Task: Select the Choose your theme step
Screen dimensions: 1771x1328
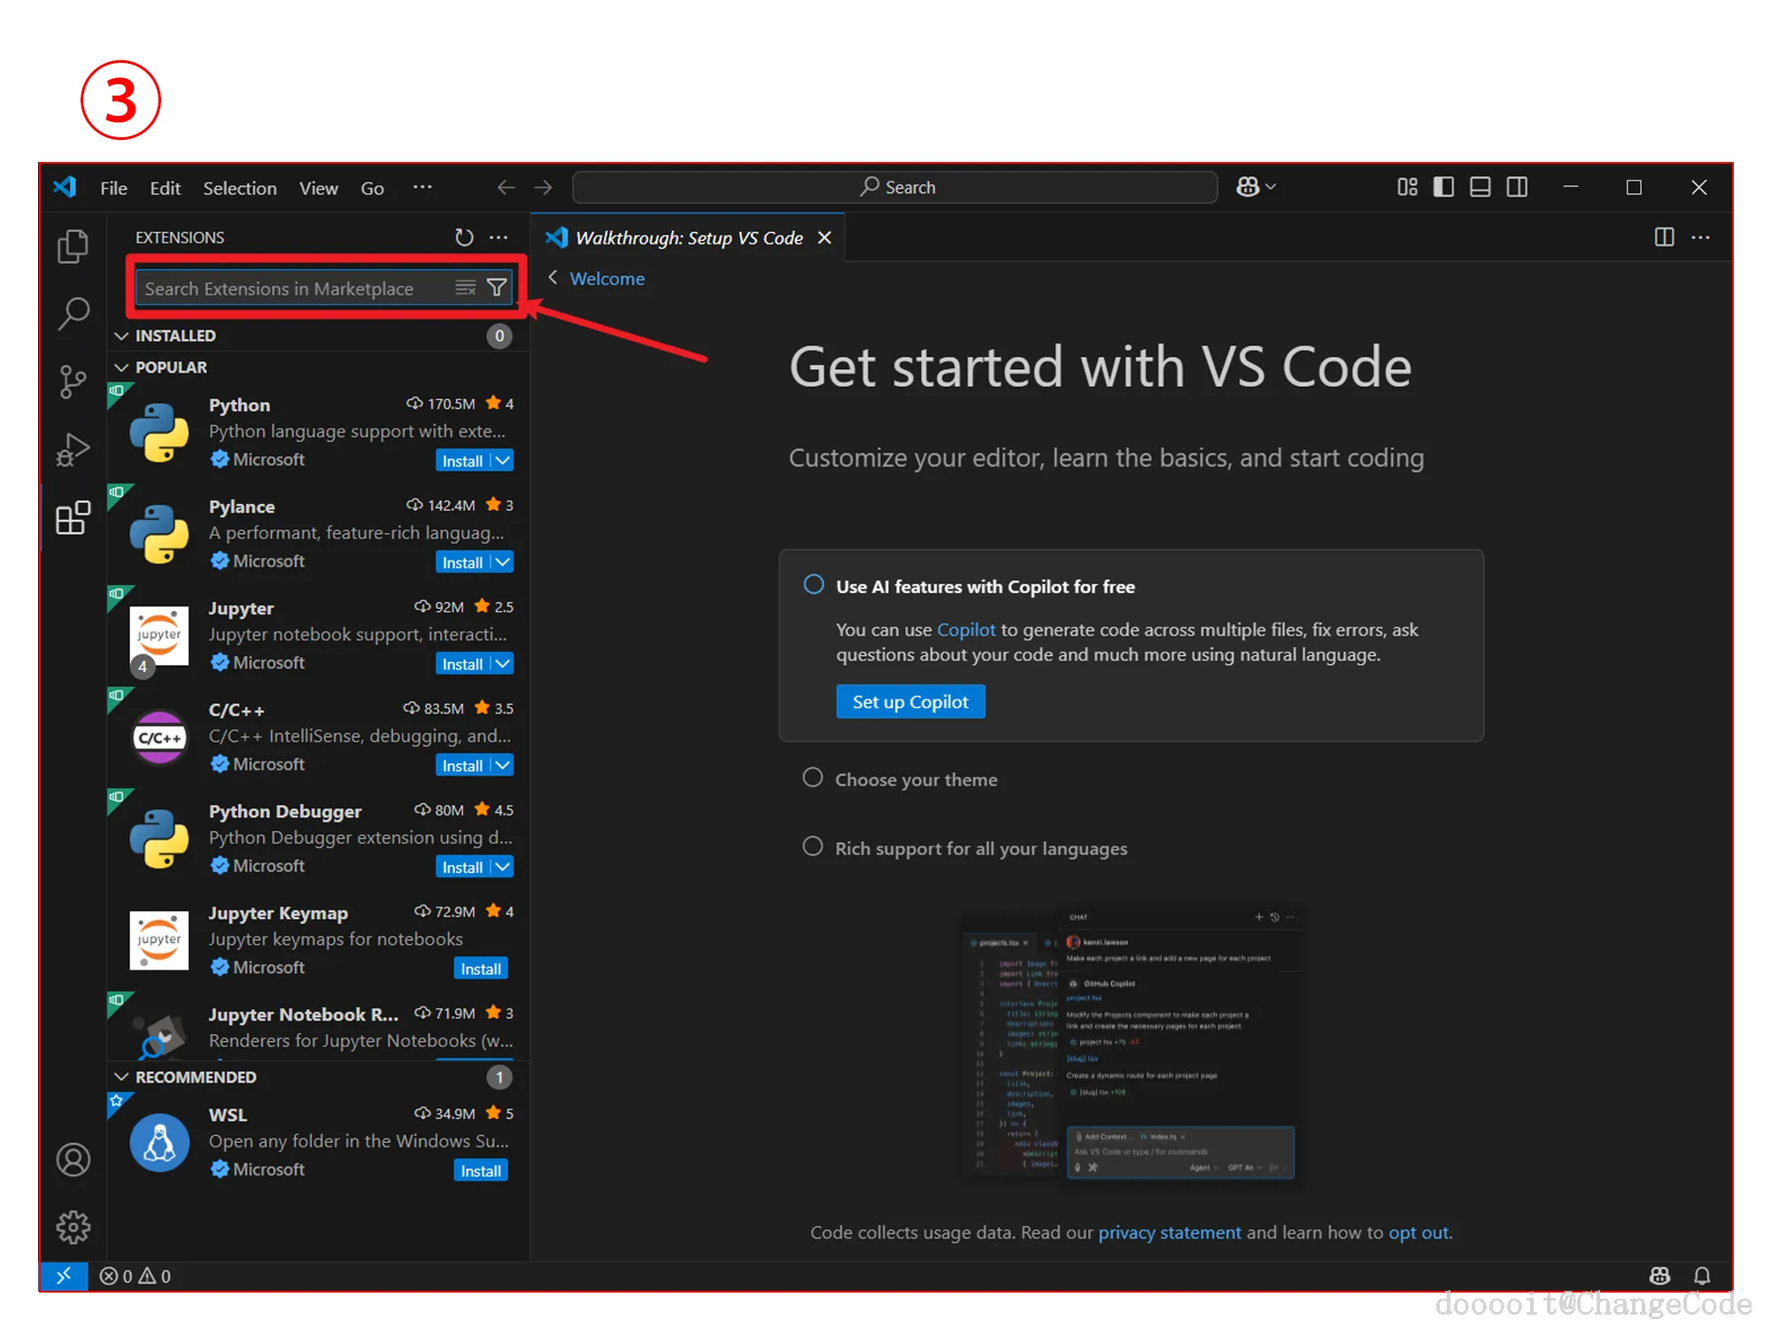Action: click(916, 780)
